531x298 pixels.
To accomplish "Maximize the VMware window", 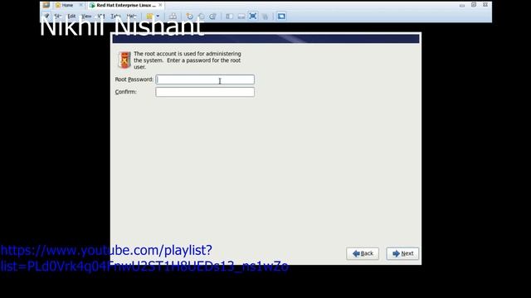I will point(474,5).
